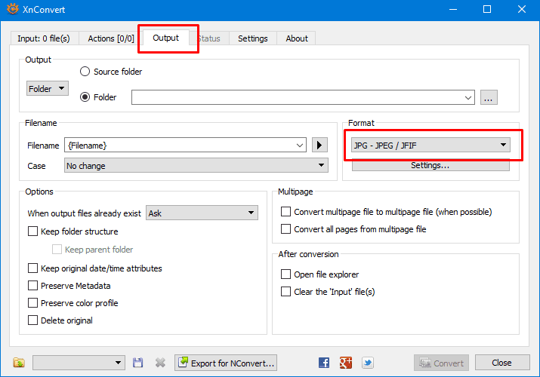This screenshot has width=540, height=377.
Task: Open the 'When output files already exist' Ask dropdown
Action: coord(202,213)
